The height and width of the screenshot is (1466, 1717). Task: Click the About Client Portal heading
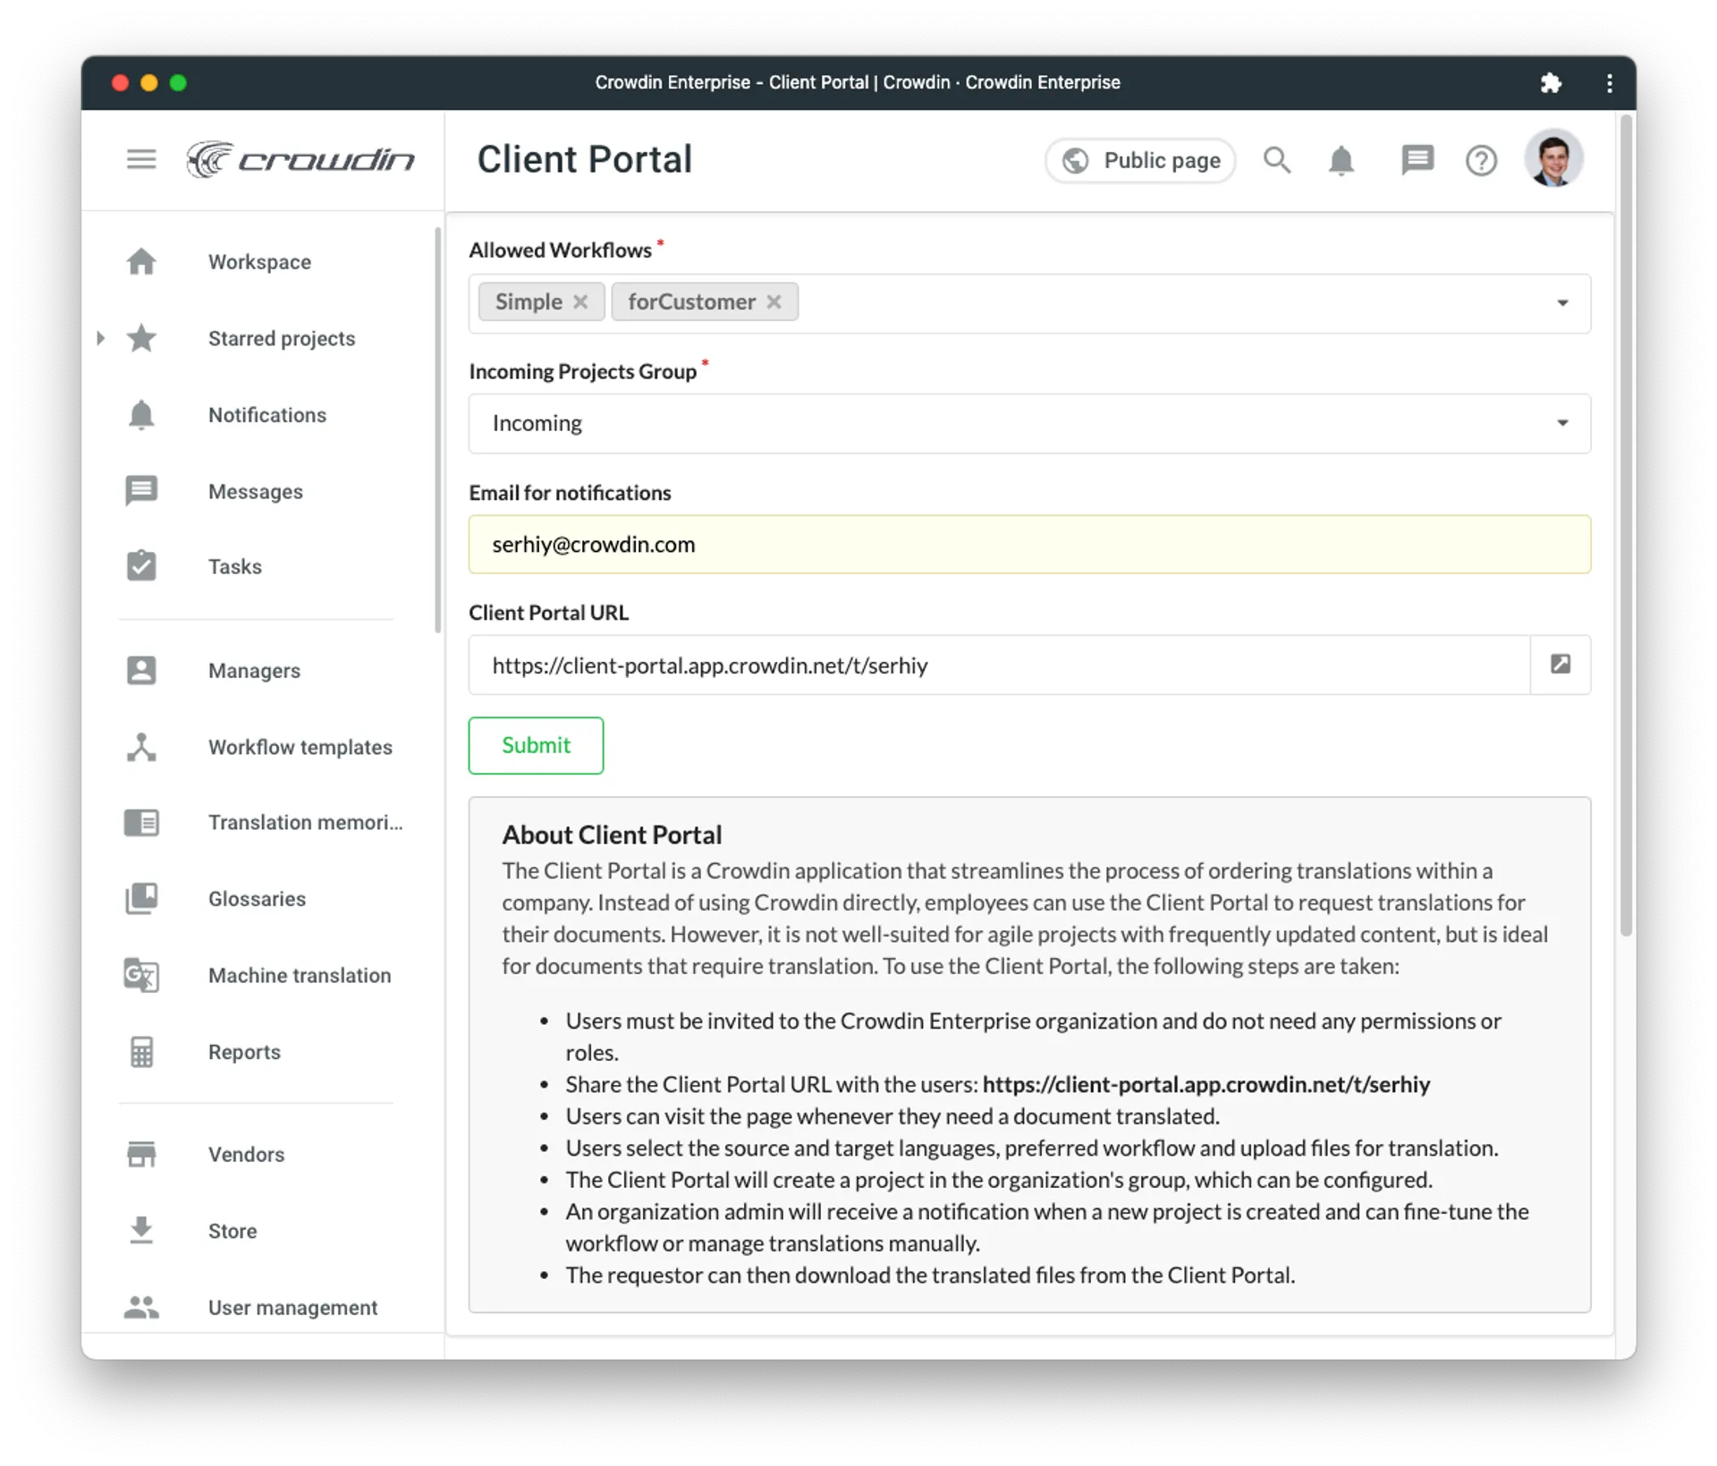click(x=612, y=835)
